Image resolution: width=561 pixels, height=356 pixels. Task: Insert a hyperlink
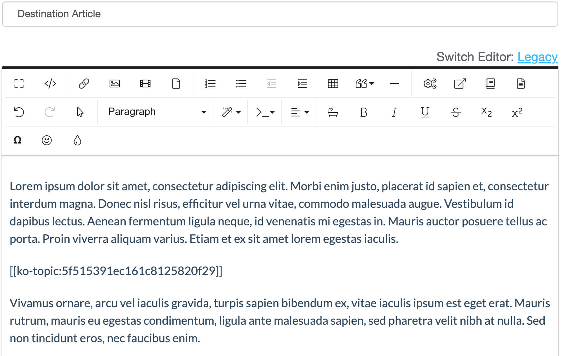[x=84, y=84]
